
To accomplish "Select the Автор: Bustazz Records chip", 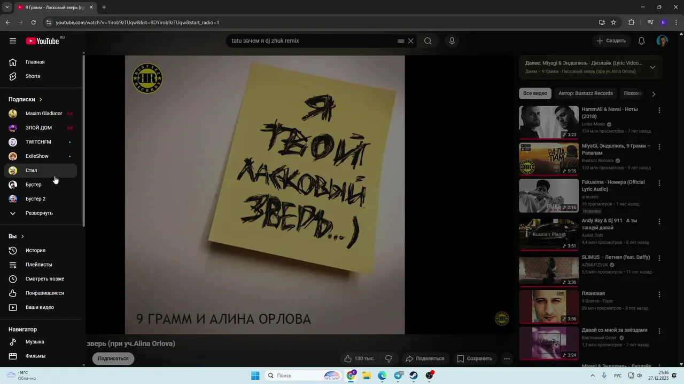I will pos(586,93).
